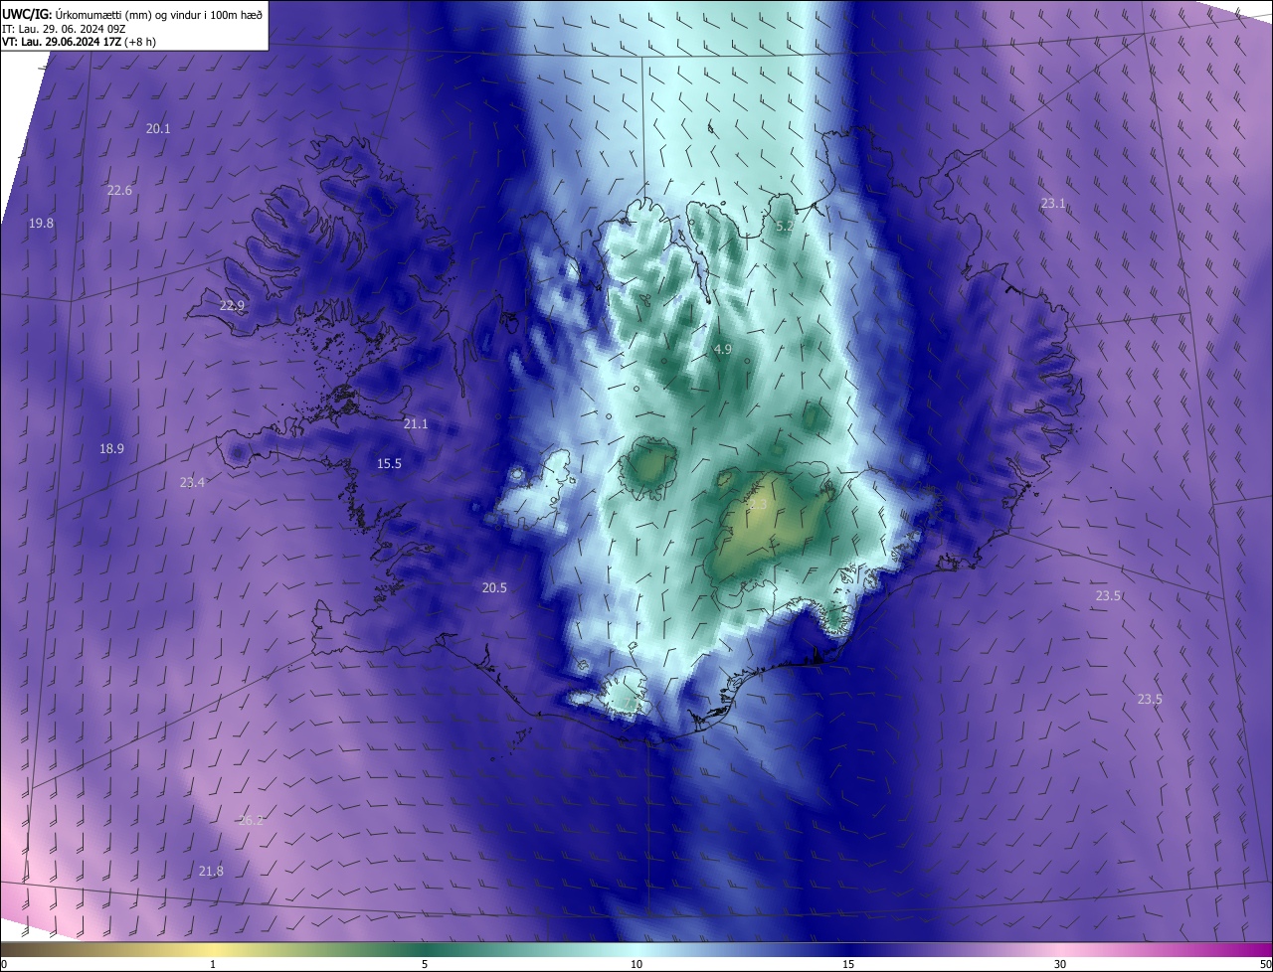Click the map title "UWC/IG: Úrkomumætti (mm) og vindur"
The width and height of the screenshot is (1273, 972).
tap(132, 14)
